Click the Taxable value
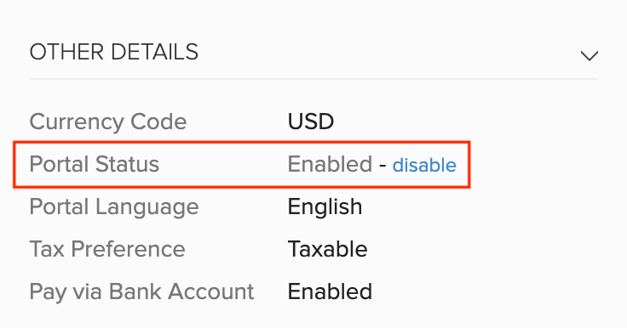627x328 pixels. (x=327, y=249)
